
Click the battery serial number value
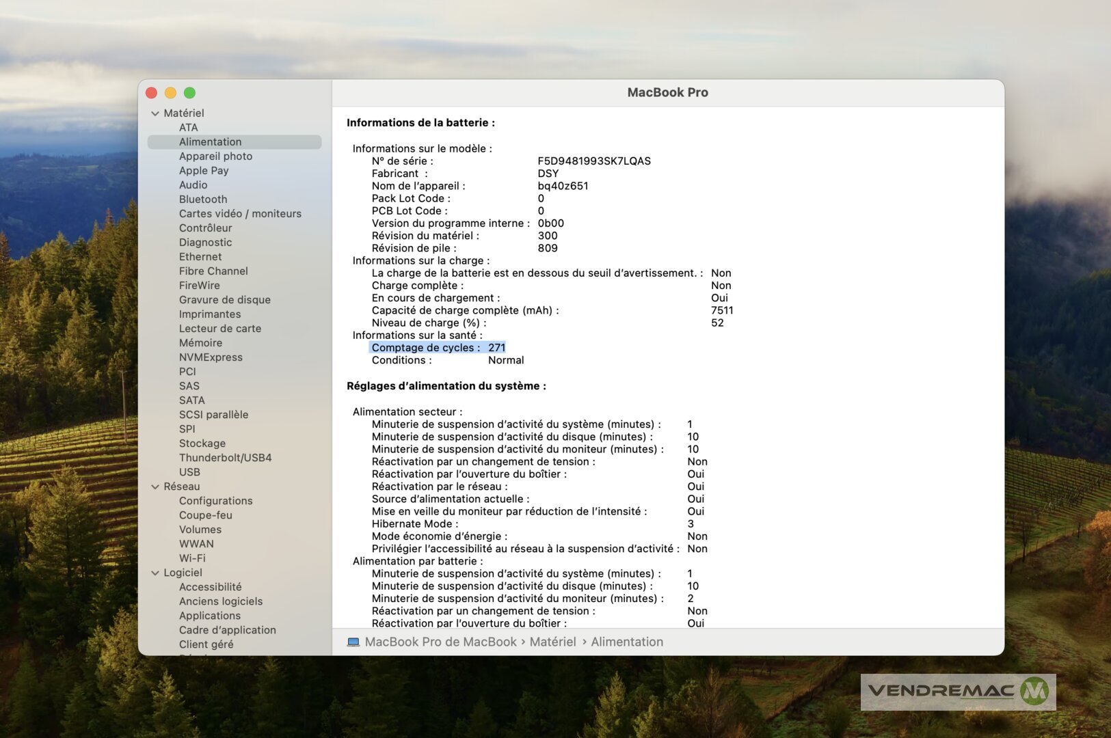pos(593,161)
